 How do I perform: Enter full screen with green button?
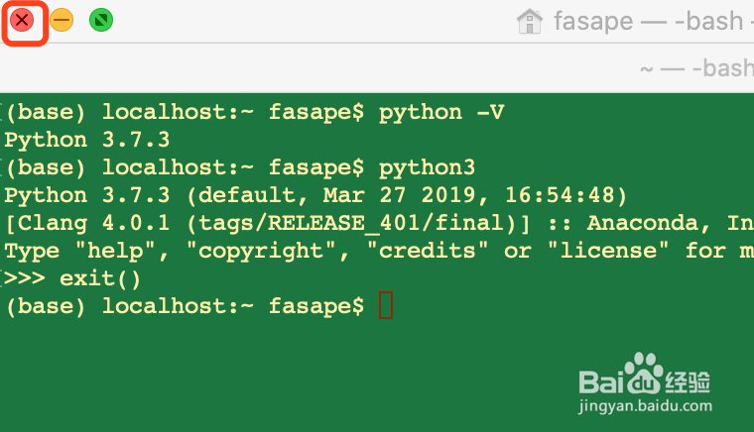(x=100, y=20)
